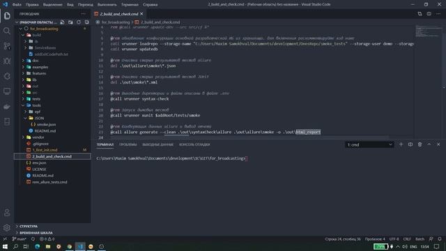Open the Windows Start menu
This screenshot has height=251, width=446.
pyautogui.click(x=5, y=246)
